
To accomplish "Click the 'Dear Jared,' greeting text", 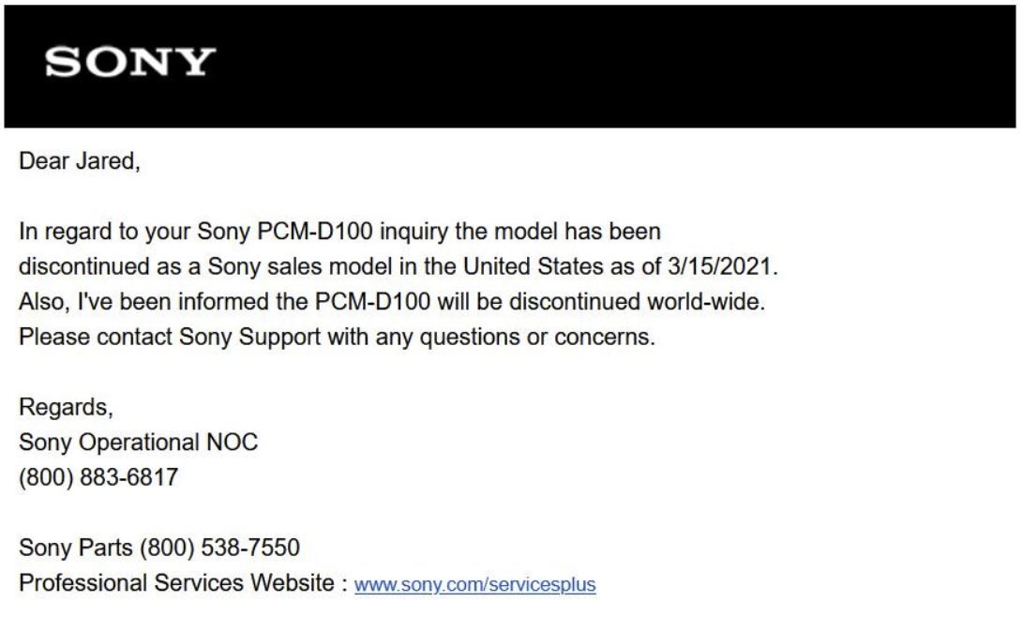I will 80,161.
